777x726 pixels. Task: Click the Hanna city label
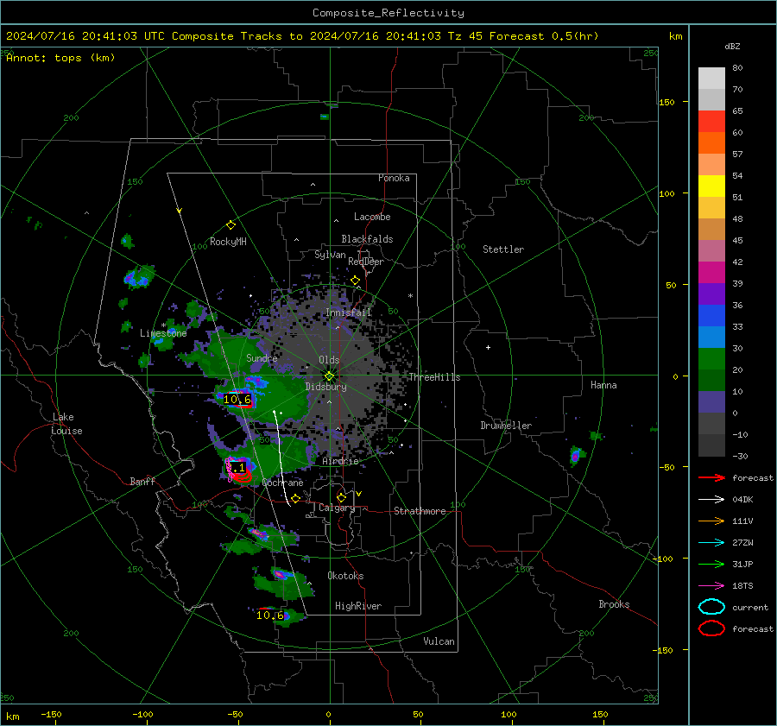[x=603, y=385]
